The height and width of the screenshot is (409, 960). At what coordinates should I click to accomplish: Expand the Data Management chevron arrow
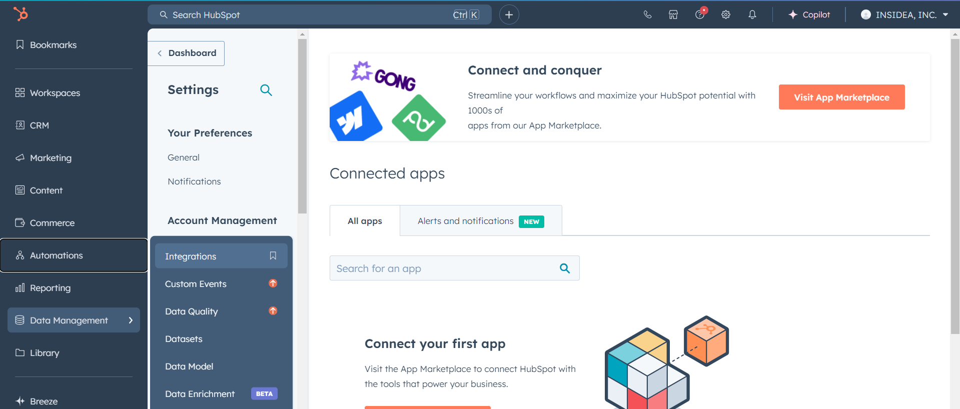coord(131,320)
